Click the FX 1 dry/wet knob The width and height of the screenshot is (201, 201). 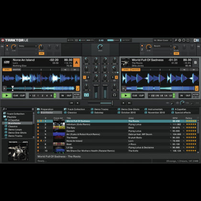click(x=13, y=47)
